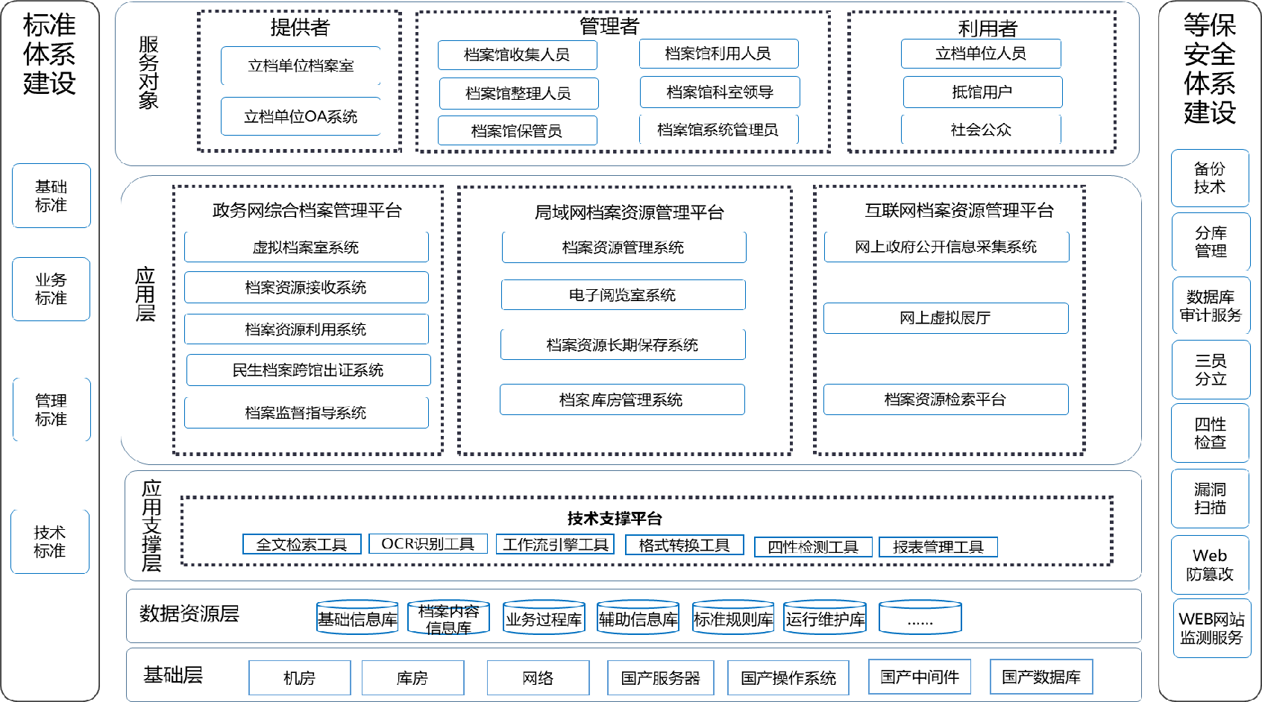Click 政务网综合档案管理平台 heading
1262x702 pixels.
point(307,211)
